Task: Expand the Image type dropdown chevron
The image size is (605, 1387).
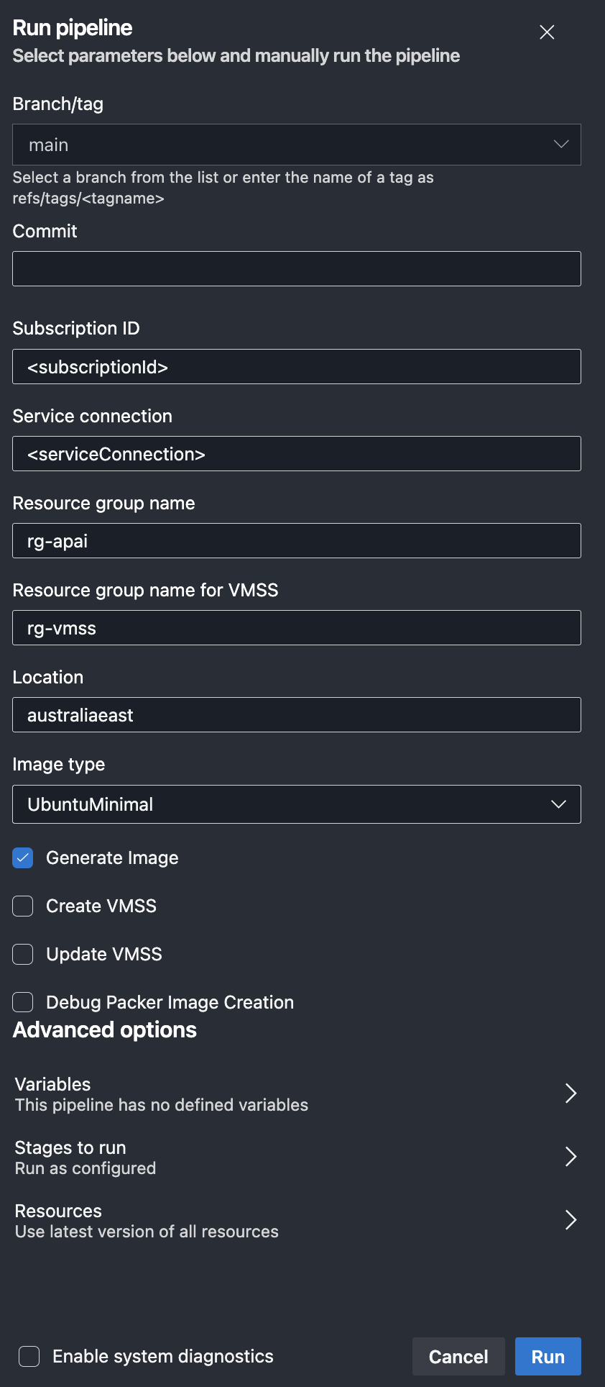Action: 558,804
